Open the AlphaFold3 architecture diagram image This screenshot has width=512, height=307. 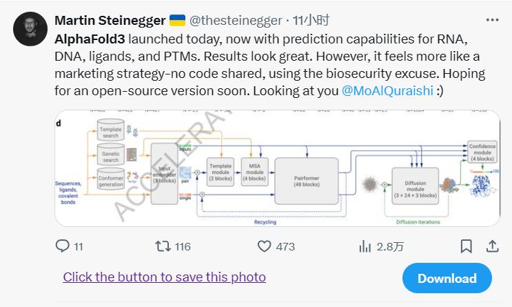[278, 168]
